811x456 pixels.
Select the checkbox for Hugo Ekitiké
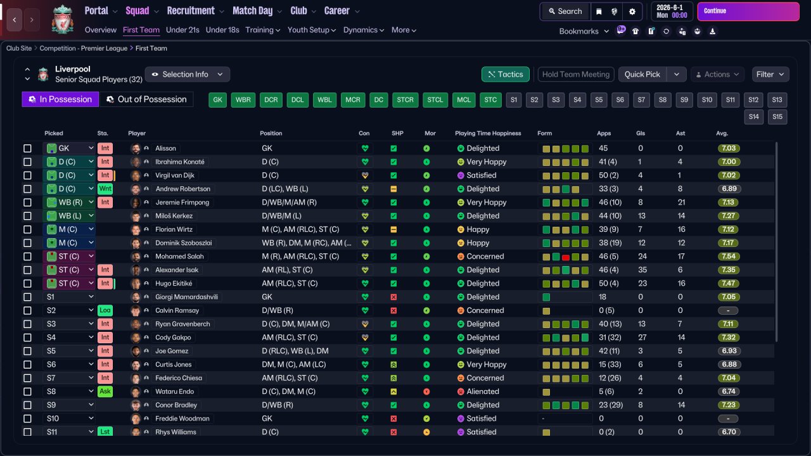click(x=27, y=284)
